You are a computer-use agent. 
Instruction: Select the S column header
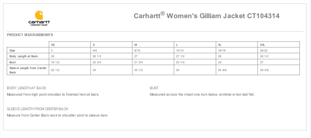point(94,45)
